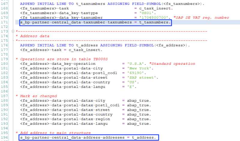
Task: Click the <fs_address>-data-postal-data-langu field name
Action: click(63, 87)
